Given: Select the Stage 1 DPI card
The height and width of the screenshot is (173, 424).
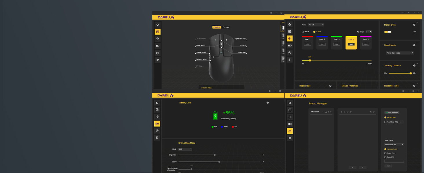Looking at the screenshot, I should pyautogui.click(x=308, y=42).
